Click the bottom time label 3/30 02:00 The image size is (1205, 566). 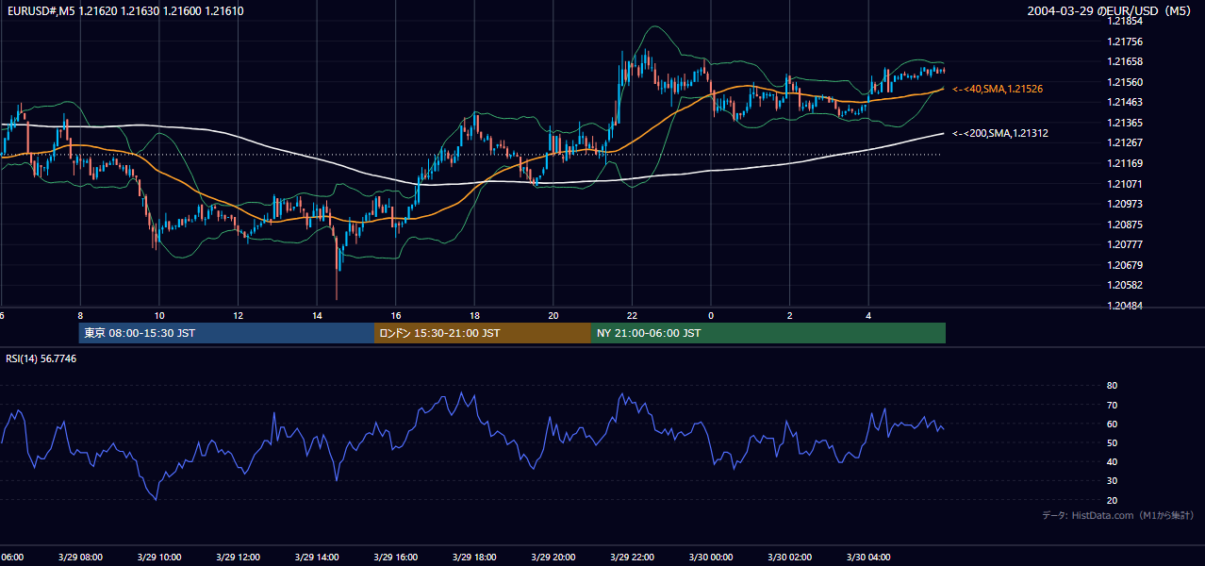pyautogui.click(x=789, y=558)
